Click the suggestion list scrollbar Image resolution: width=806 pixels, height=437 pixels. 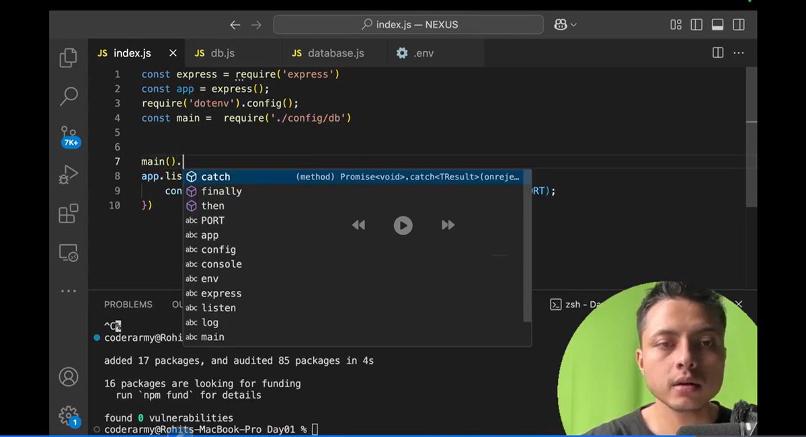(x=527, y=246)
